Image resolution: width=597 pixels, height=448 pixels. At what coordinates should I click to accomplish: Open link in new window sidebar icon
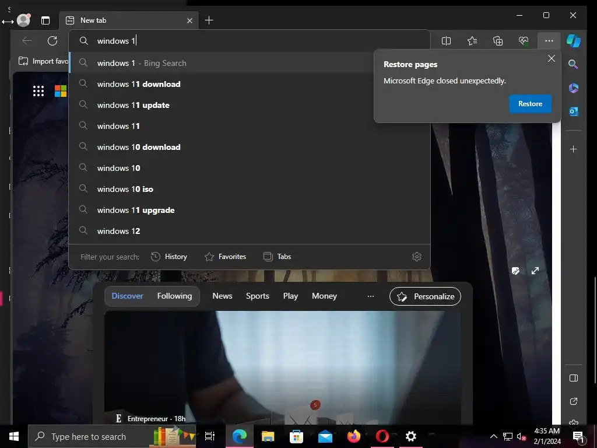point(574,401)
